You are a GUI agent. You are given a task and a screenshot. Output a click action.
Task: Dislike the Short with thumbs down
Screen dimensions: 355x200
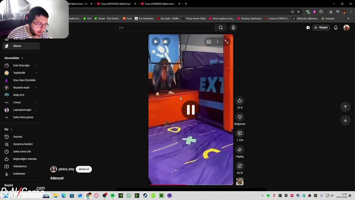point(240,117)
